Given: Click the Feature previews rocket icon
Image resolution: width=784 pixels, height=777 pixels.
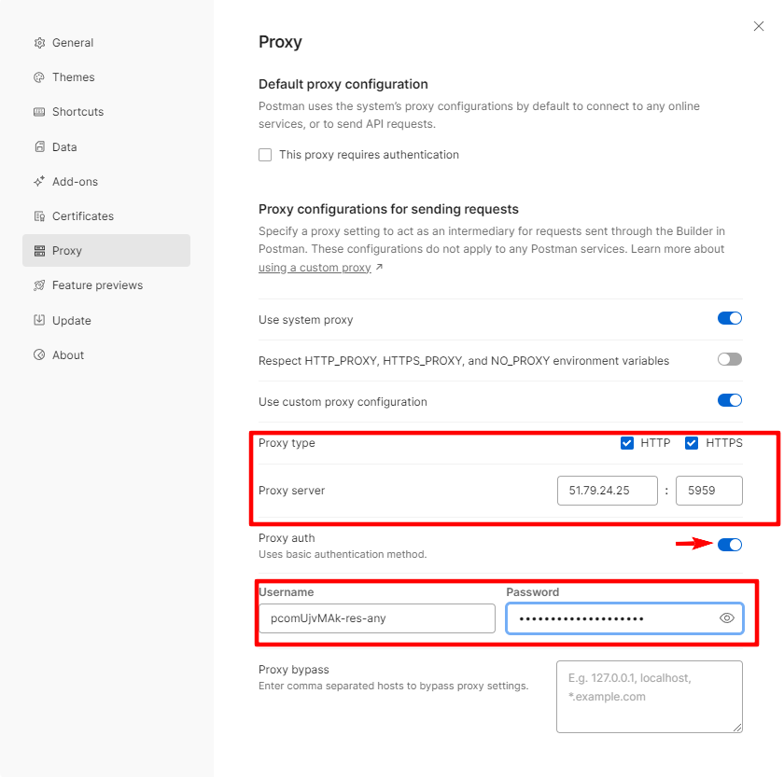Looking at the screenshot, I should [39, 285].
